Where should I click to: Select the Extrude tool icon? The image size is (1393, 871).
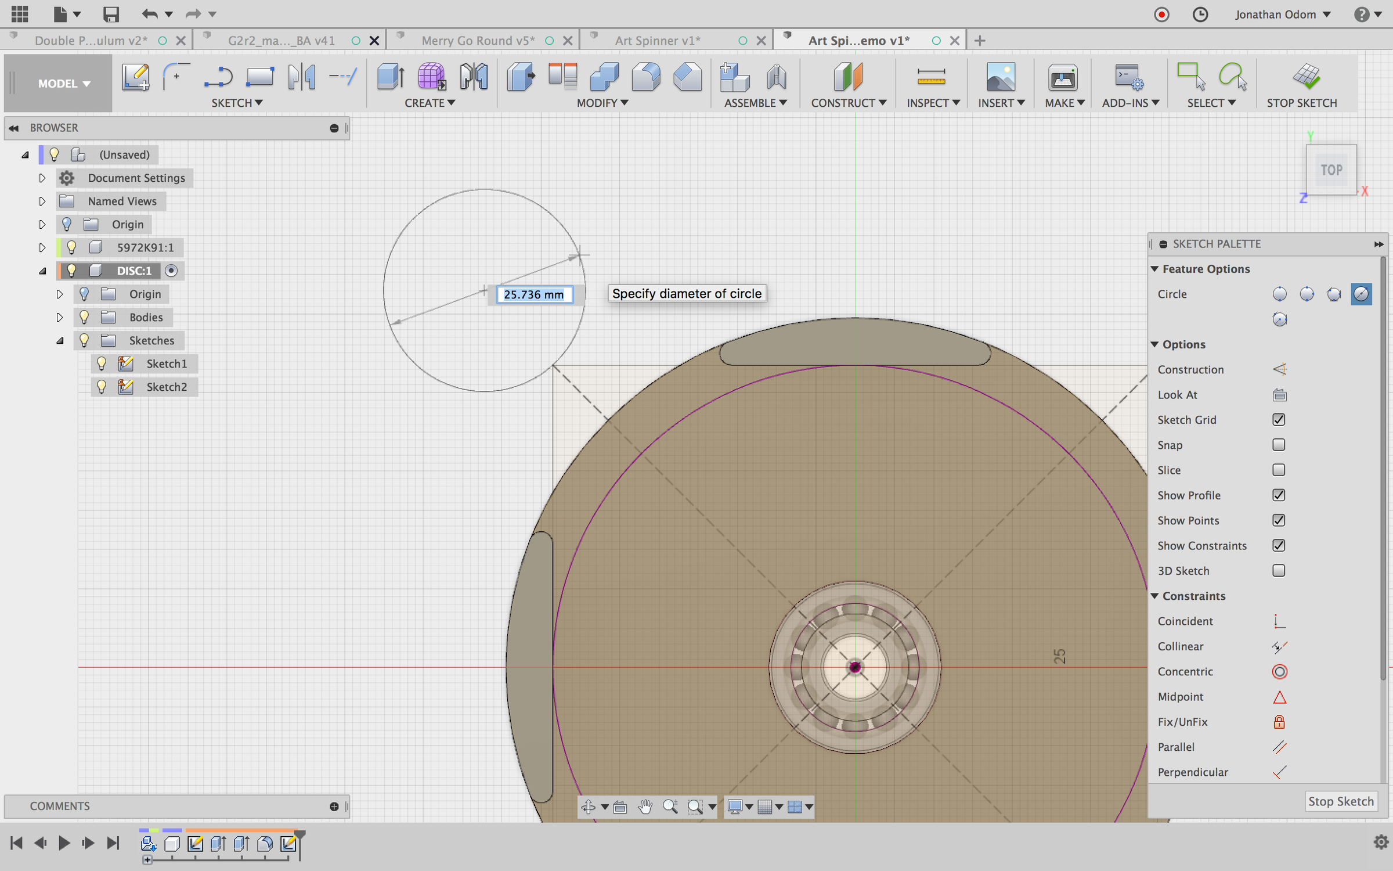click(x=390, y=77)
